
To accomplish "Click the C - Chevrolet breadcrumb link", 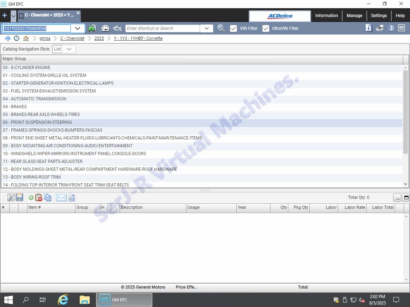I will click(x=72, y=38).
